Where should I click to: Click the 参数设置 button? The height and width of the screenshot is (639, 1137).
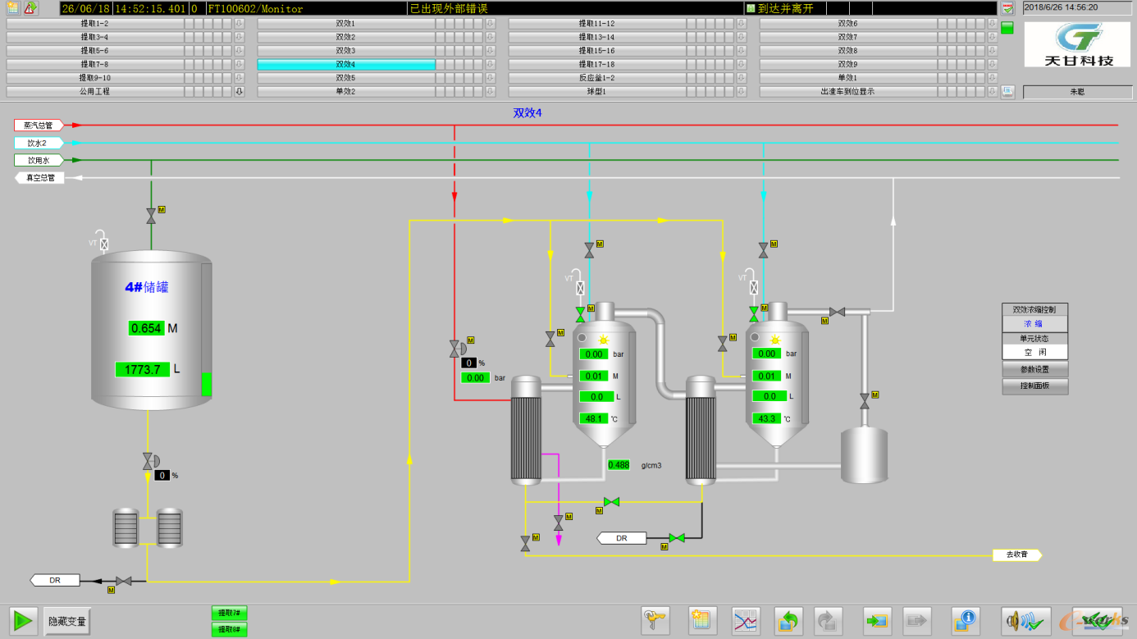[1035, 370]
